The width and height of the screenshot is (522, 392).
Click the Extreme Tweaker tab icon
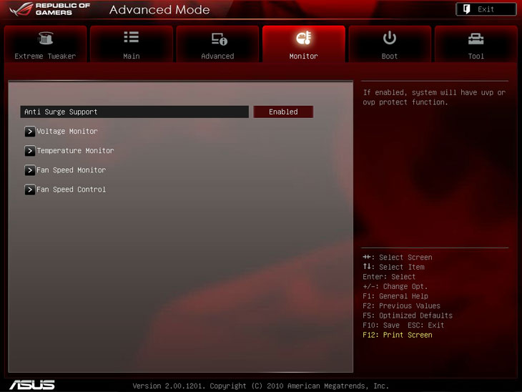45,39
